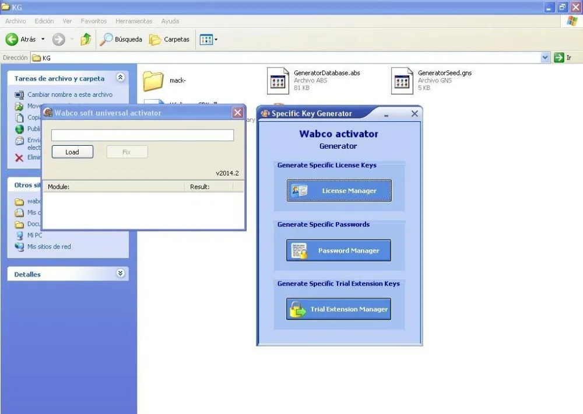Start the Búsqueda search tool
583x414 pixels.
(122, 39)
